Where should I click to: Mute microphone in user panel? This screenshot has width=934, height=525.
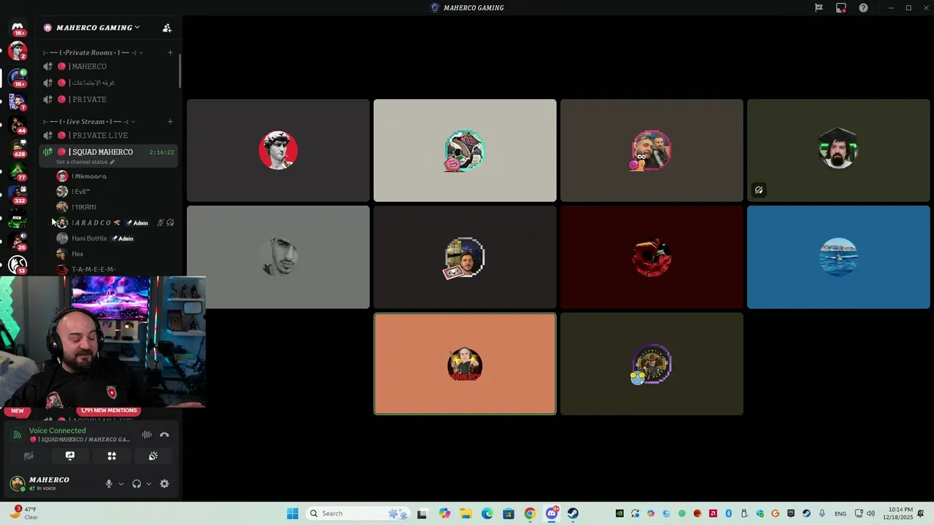click(109, 483)
